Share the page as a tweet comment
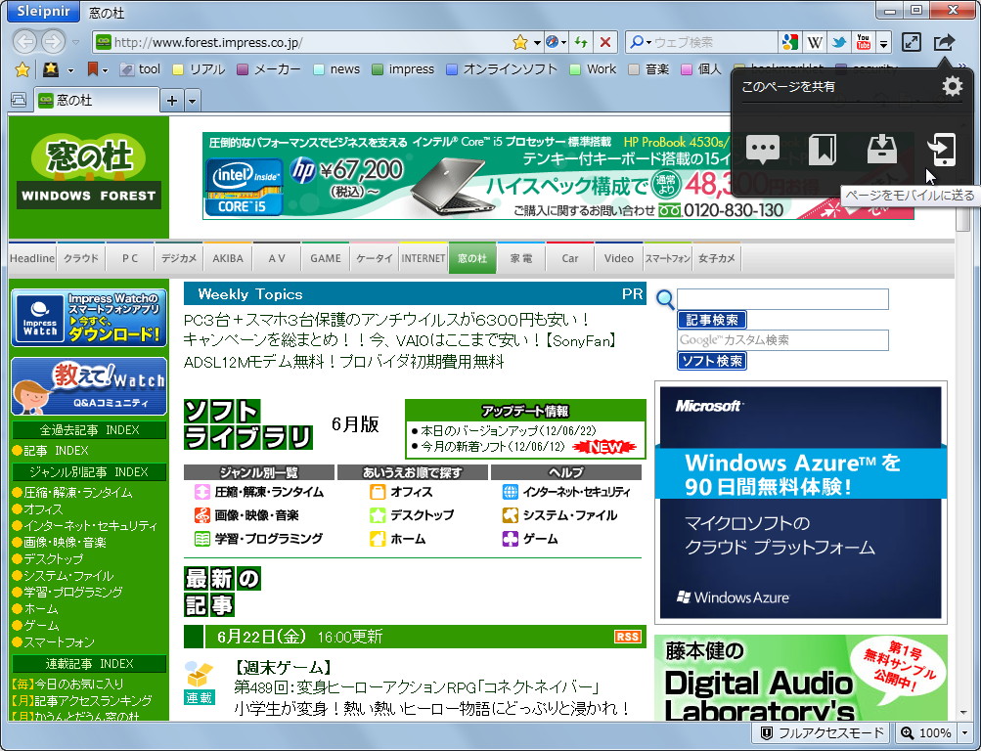 [763, 149]
